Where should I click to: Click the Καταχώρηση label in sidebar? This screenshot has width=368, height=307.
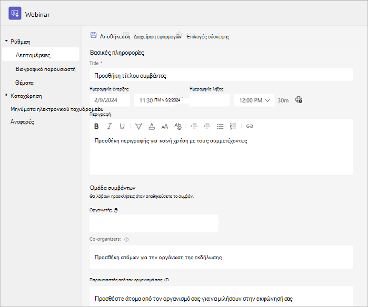tap(26, 96)
